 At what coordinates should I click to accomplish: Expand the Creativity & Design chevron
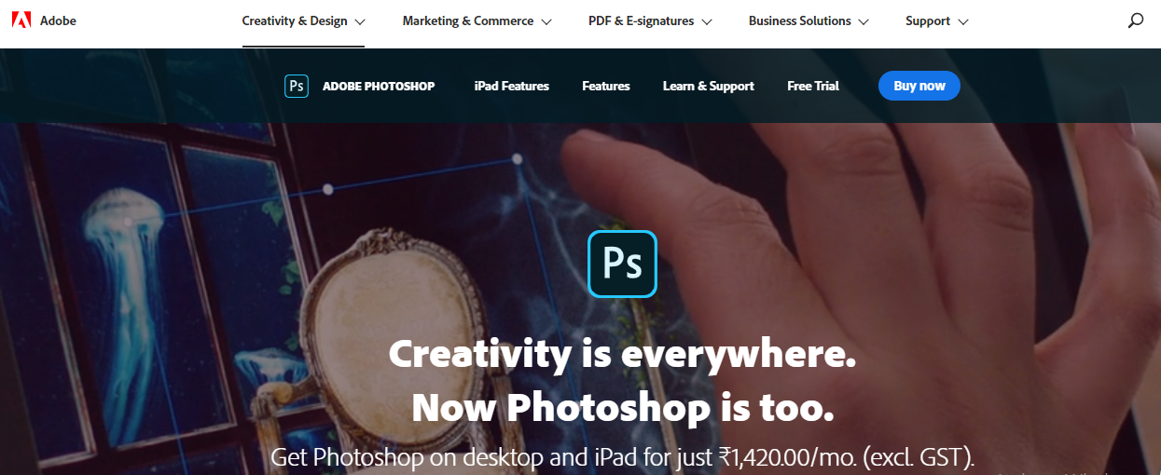click(360, 21)
